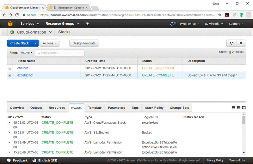Click the faded extension icon in toolbar
This screenshot has height=164, width=253.
click(x=234, y=15)
